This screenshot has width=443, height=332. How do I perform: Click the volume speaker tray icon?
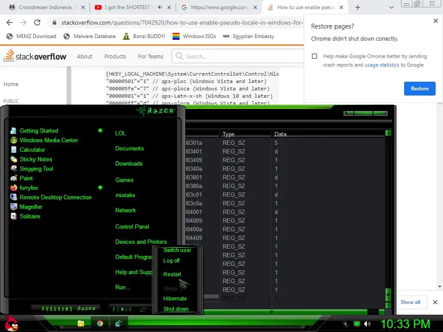(367, 324)
